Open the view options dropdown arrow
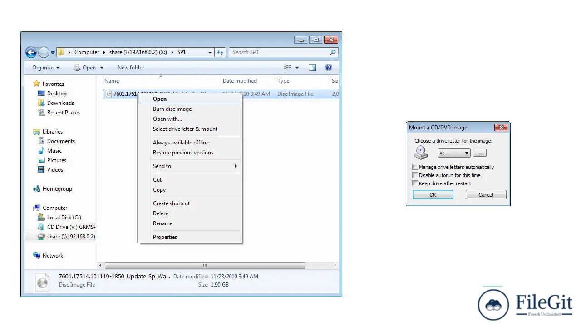Image resolution: width=581 pixels, height=327 pixels. click(297, 68)
